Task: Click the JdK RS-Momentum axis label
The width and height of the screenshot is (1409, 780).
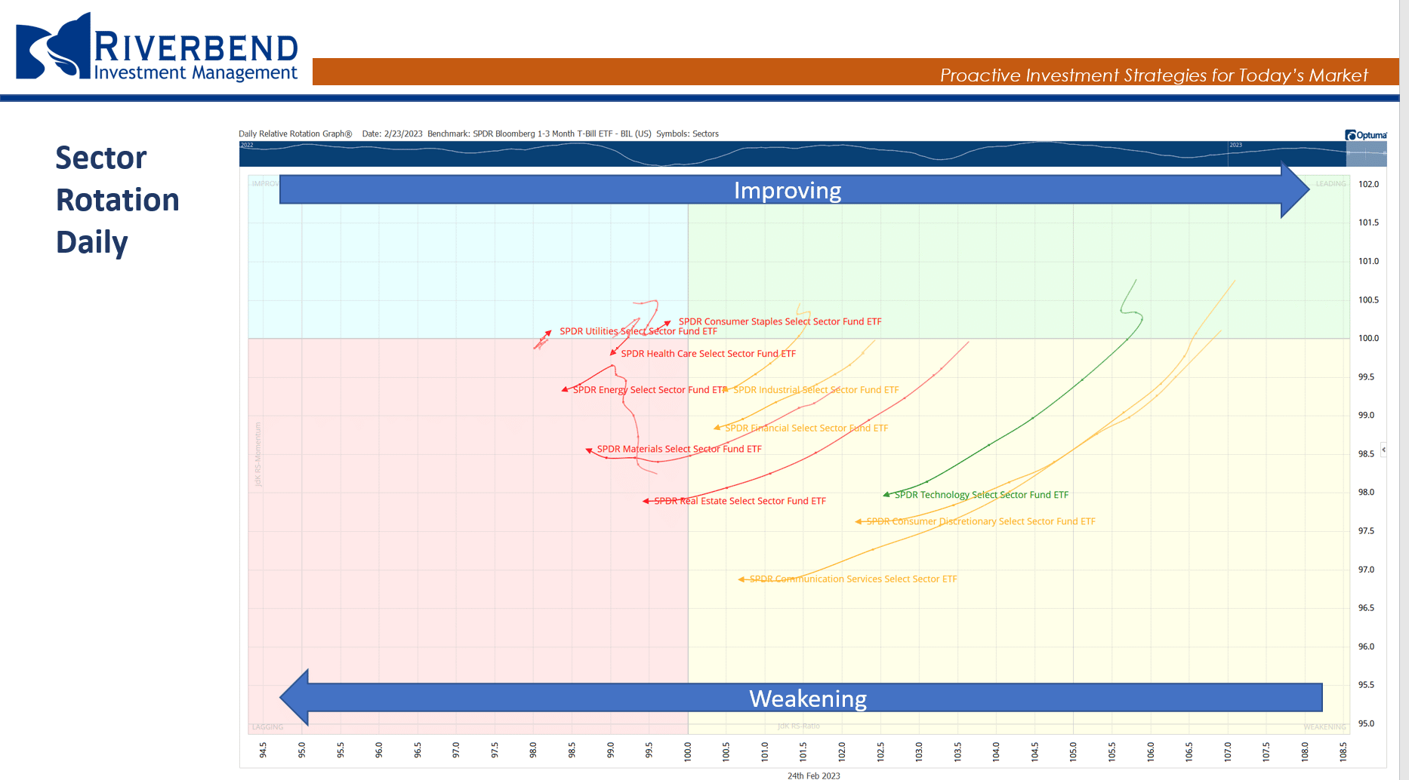Action: (x=257, y=454)
